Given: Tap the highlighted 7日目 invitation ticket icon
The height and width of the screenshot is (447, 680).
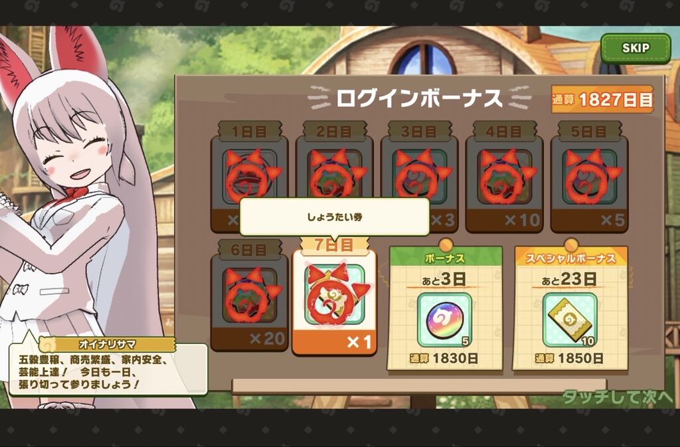Looking at the screenshot, I should click(x=335, y=296).
